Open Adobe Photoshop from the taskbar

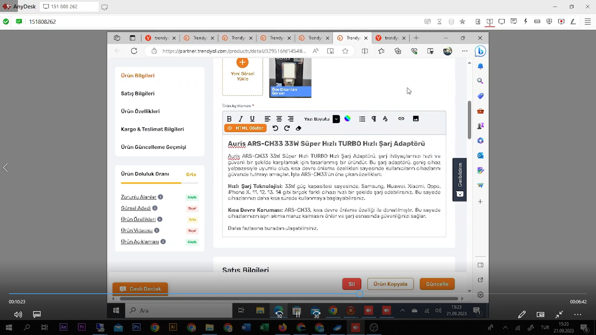point(137,327)
